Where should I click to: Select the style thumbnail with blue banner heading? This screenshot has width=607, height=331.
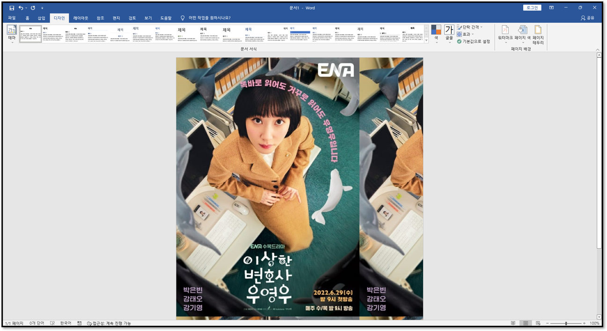point(300,34)
